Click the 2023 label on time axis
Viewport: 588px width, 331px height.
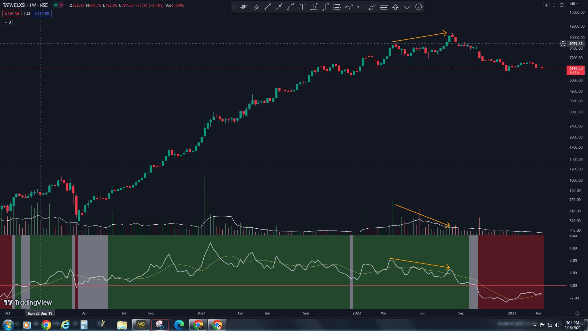coord(512,313)
